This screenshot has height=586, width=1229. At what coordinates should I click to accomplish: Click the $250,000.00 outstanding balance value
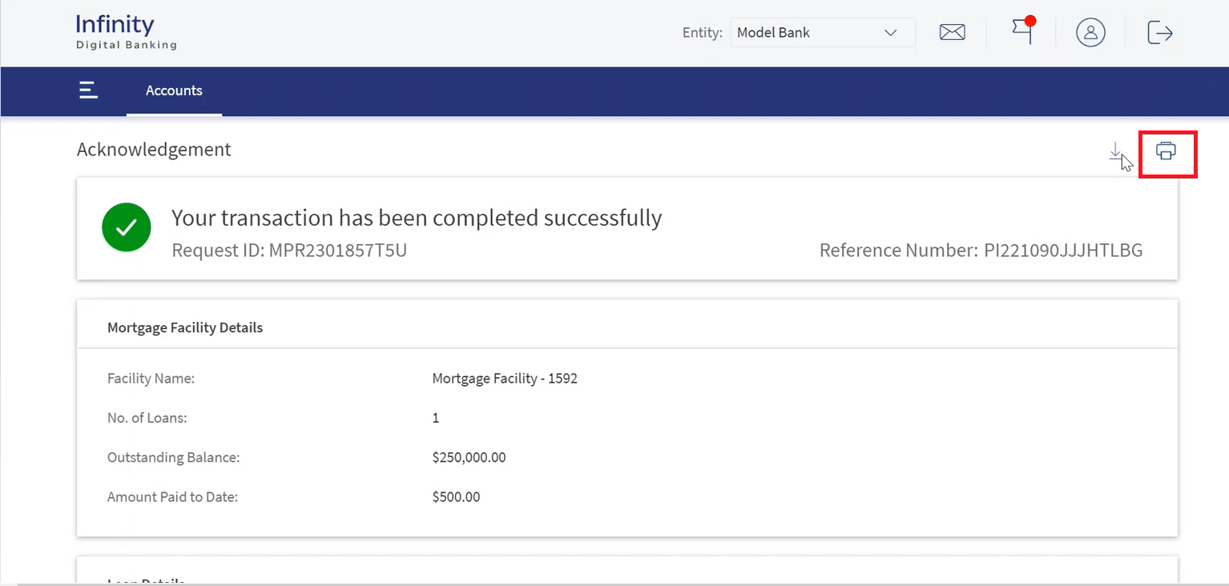(x=469, y=458)
